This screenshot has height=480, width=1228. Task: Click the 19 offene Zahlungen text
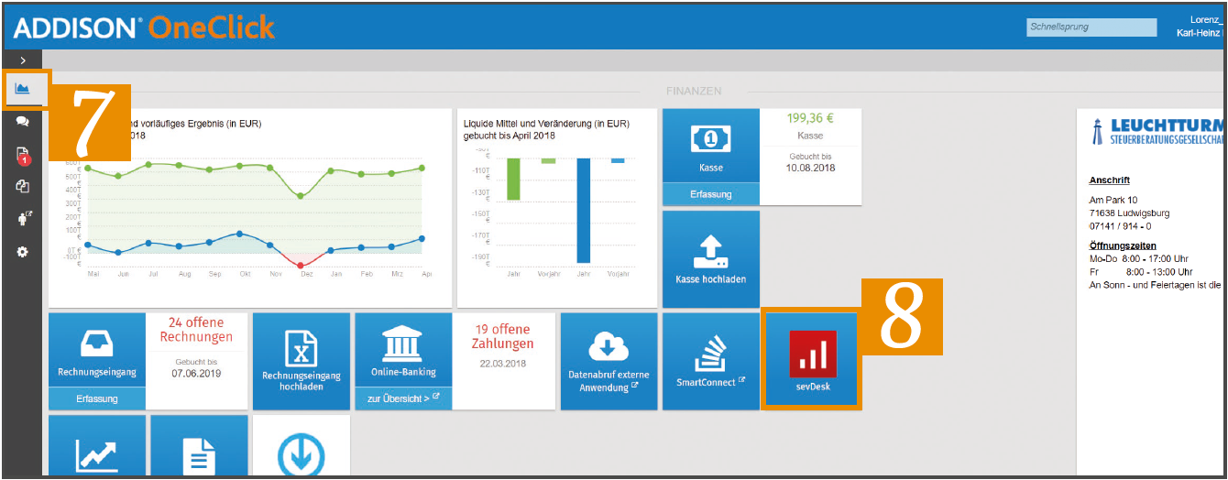pyautogui.click(x=503, y=336)
